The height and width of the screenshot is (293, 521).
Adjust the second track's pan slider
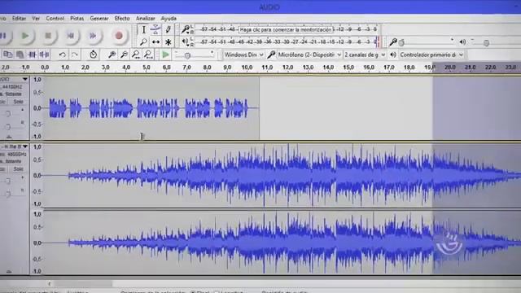tap(8, 194)
